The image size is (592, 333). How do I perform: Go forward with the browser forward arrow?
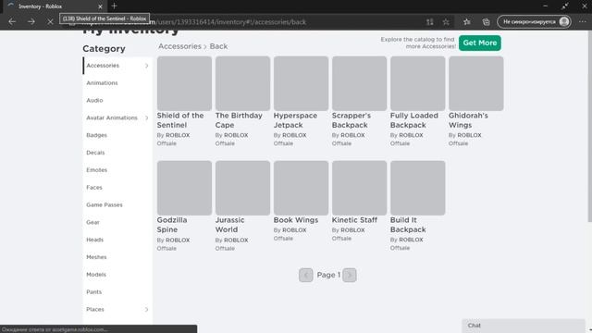tap(31, 22)
